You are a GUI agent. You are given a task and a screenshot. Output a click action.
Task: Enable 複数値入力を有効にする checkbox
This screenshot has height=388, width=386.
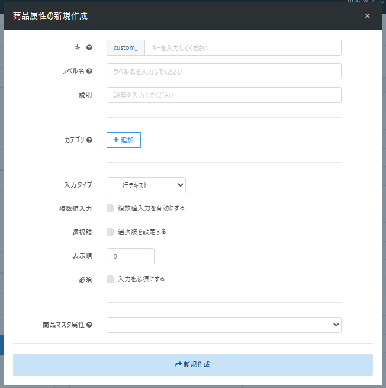tap(110, 208)
